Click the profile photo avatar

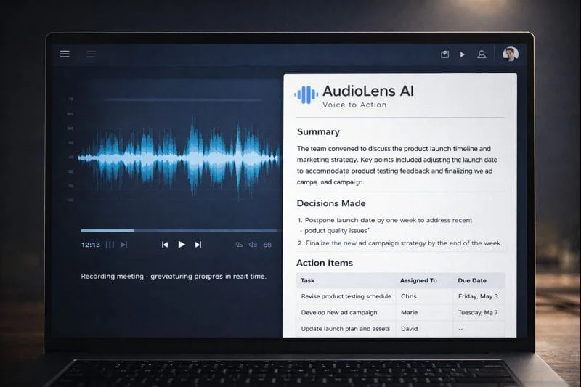(x=511, y=54)
